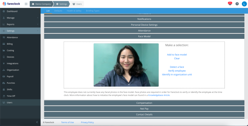Viewport: 248px width, 126px height.
Task: Click the Integrations plug icon
Action: click(4, 63)
